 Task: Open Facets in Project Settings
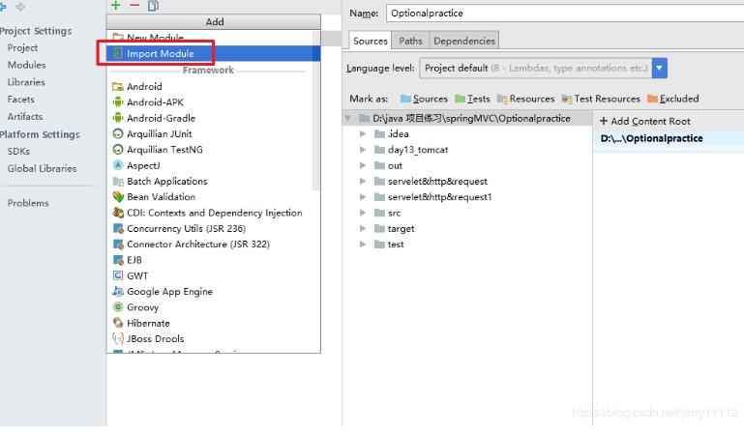click(21, 100)
